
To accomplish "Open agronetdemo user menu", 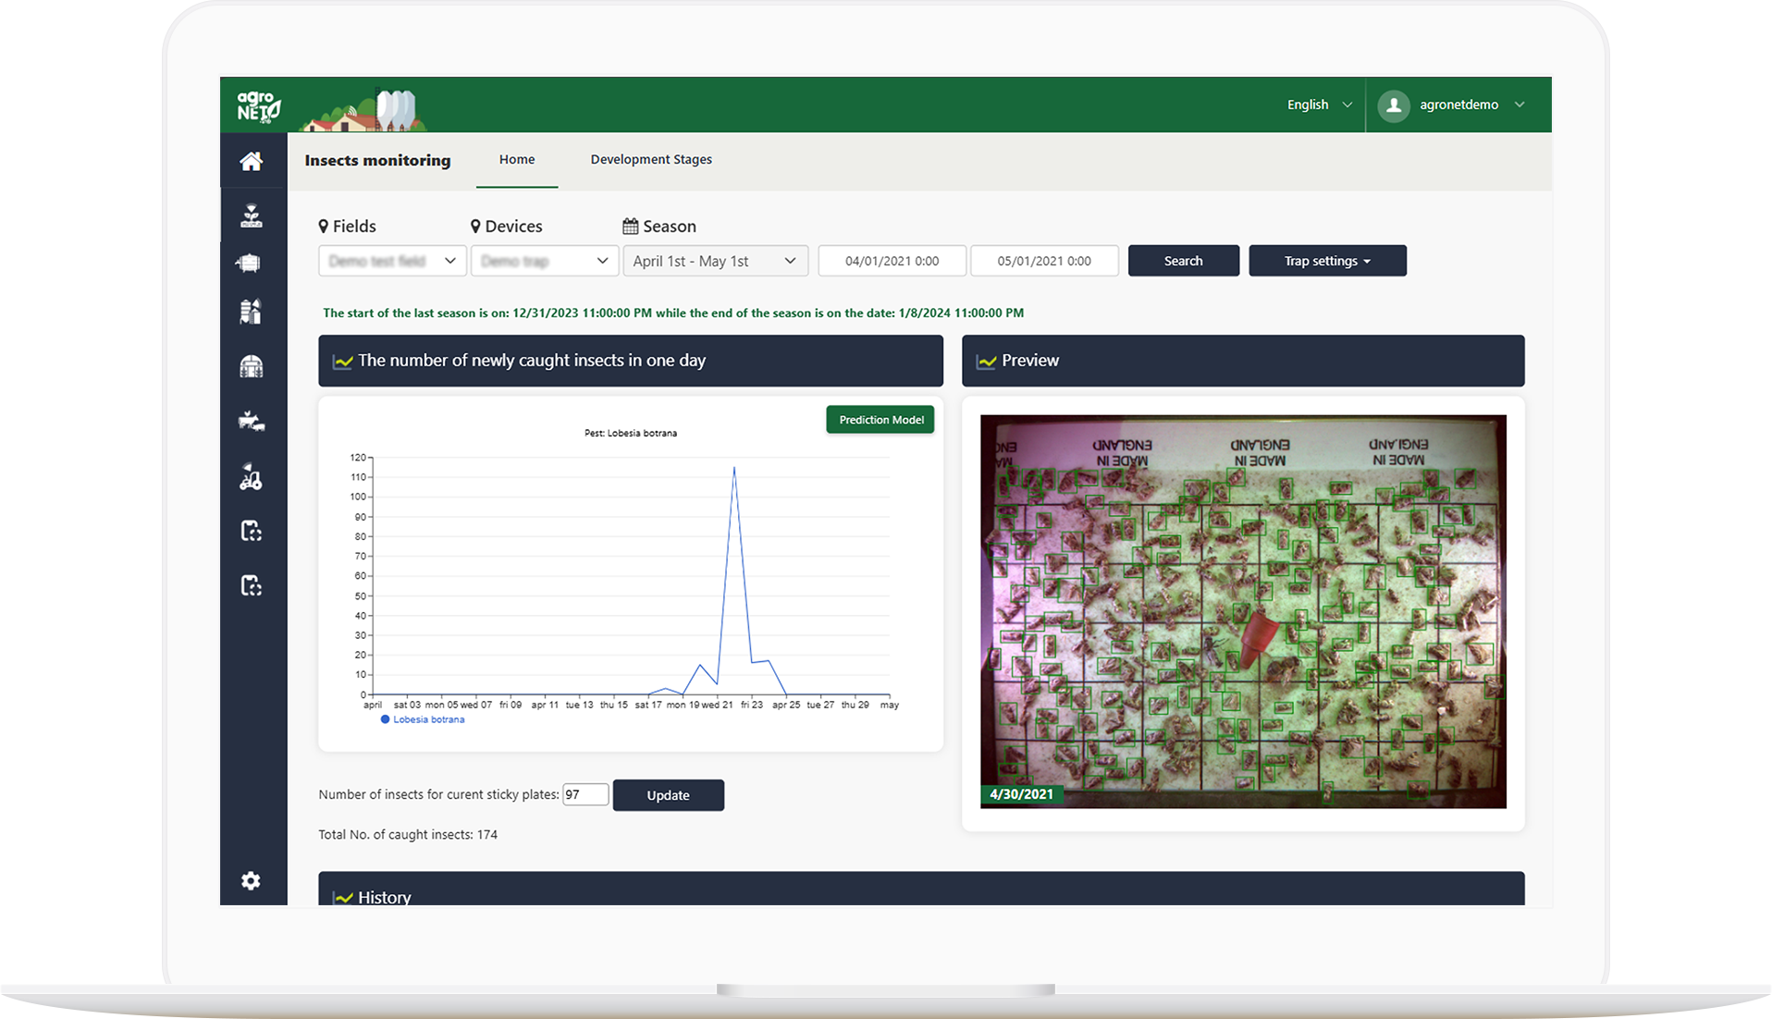I will [1452, 104].
